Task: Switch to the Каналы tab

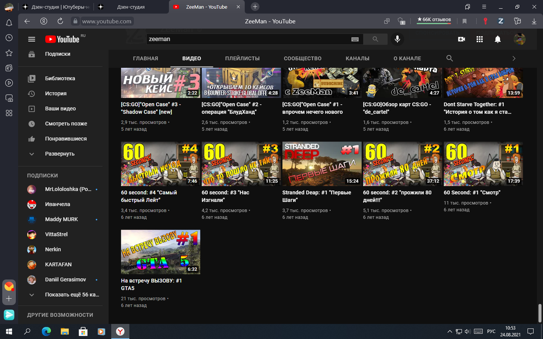Action: click(x=357, y=58)
